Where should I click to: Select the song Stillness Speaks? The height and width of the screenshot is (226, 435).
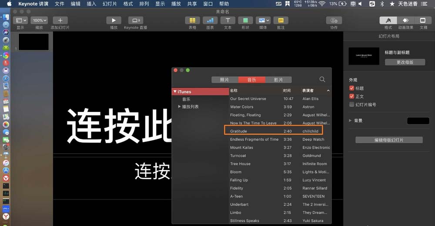280,220
